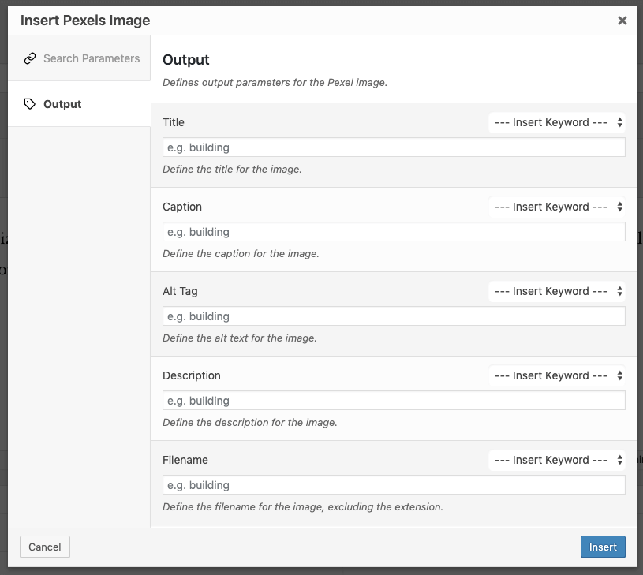Open the Caption Insert Keyword dropdown
The height and width of the screenshot is (575, 643).
pos(557,207)
